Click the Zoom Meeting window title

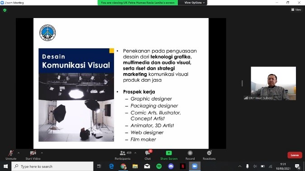14,3
